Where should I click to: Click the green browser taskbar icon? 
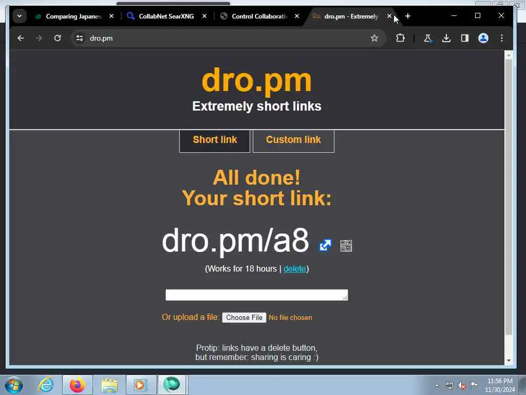[x=172, y=385]
